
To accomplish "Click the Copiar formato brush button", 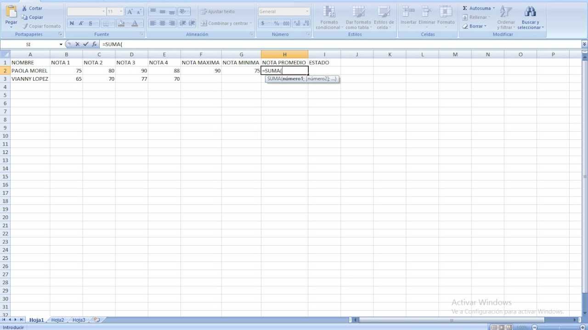I will (x=41, y=26).
